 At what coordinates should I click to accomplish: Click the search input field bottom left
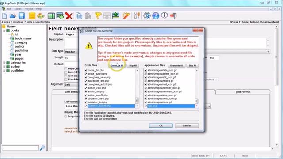click(20, 148)
